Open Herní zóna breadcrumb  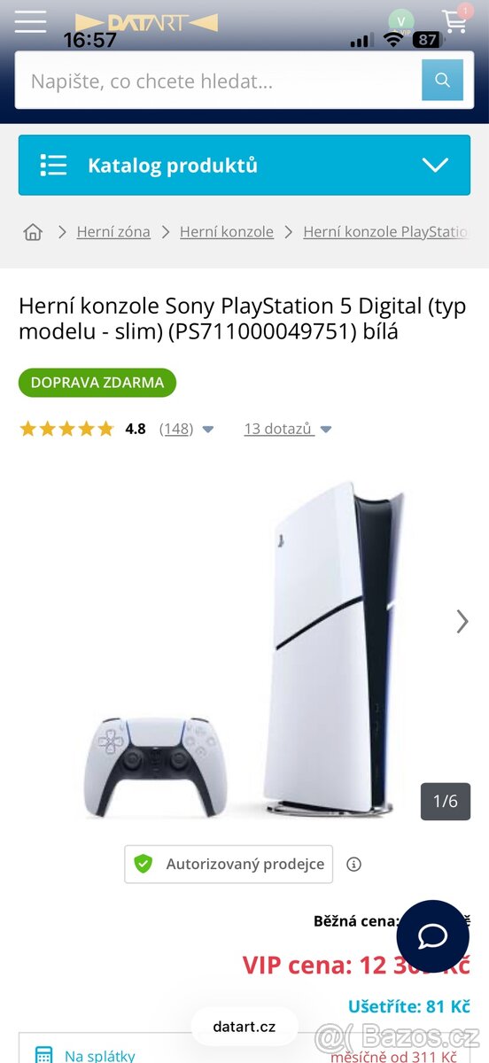(x=113, y=231)
